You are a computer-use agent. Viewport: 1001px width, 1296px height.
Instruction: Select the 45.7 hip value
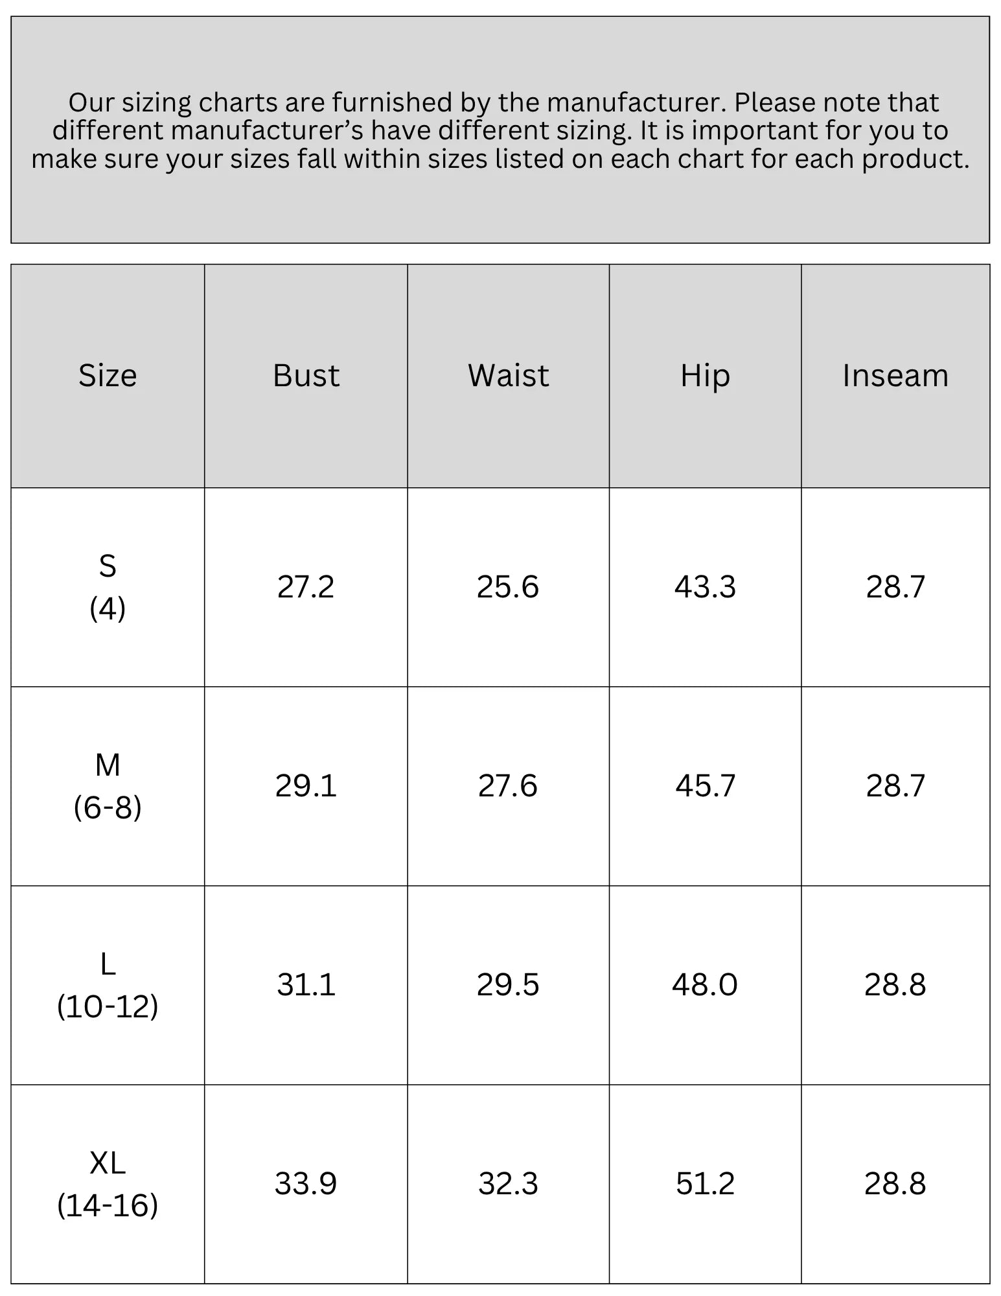[706, 786]
